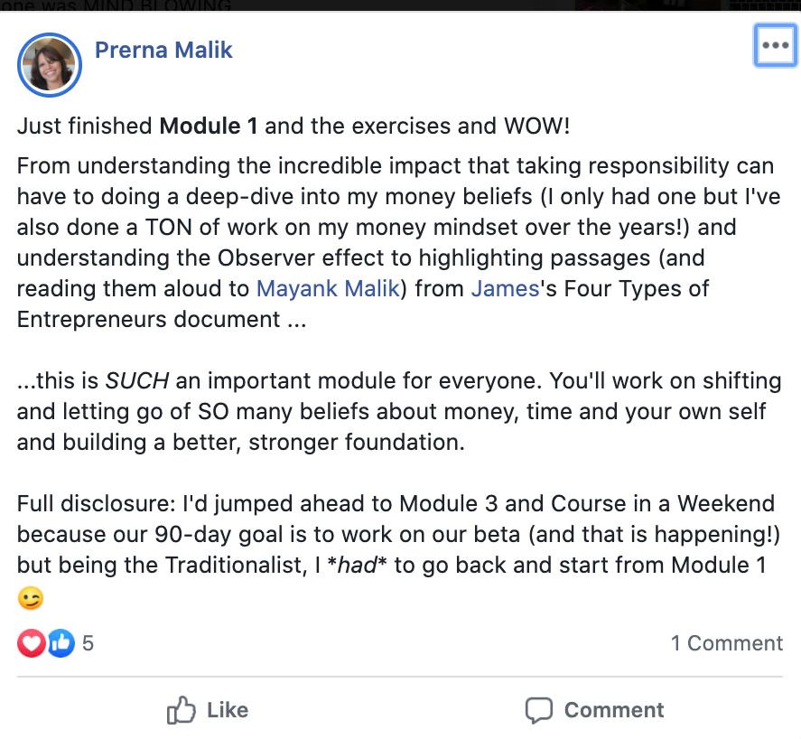This screenshot has width=801, height=739.
Task: Click the bold "Module 1" text
Action: pos(209,126)
